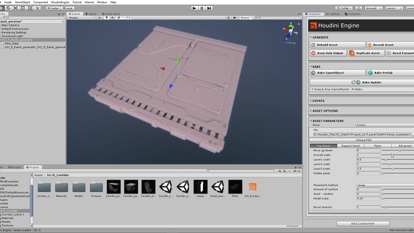Click Recook Asset button
Image resolution: width=414 pixels, height=233 pixels.
pos(390,45)
